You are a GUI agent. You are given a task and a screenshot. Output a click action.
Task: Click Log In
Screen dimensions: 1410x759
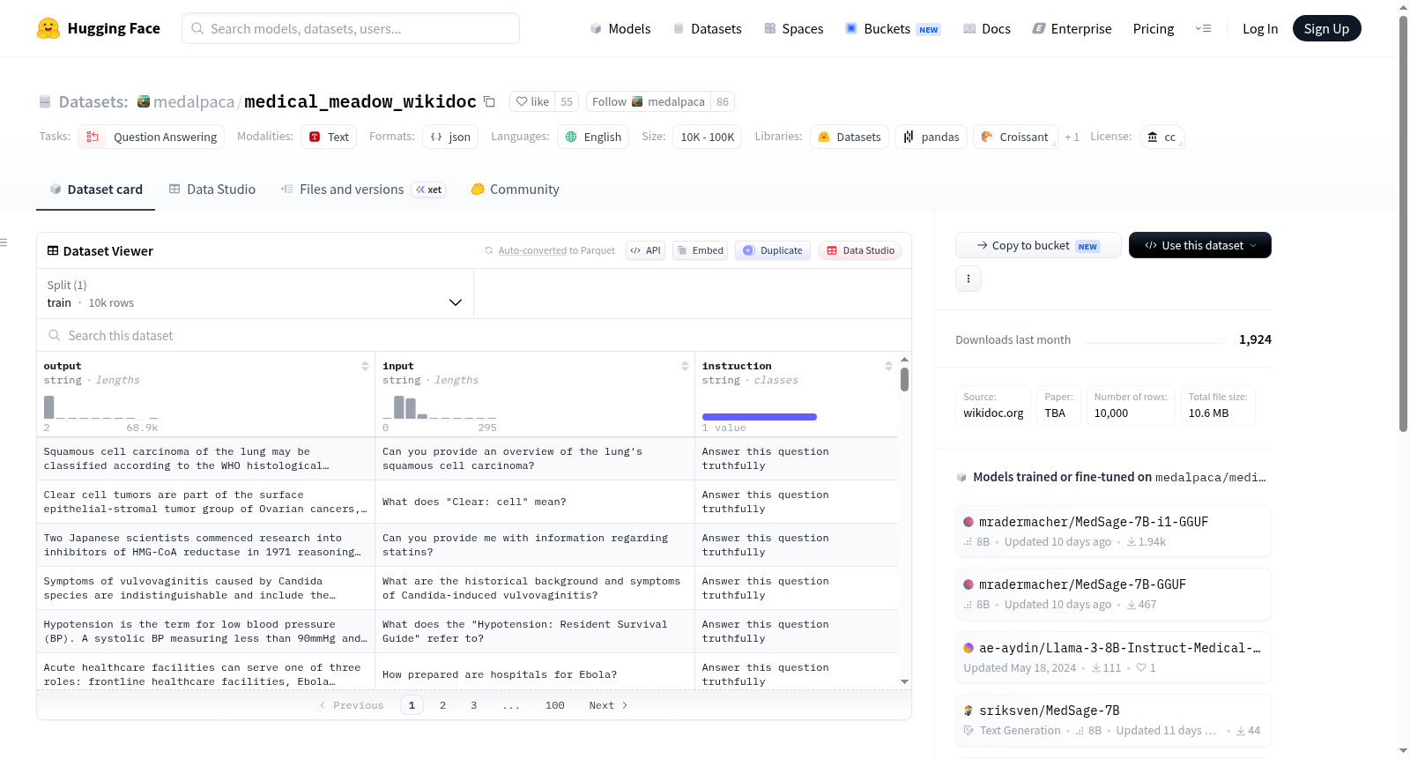1260,28
